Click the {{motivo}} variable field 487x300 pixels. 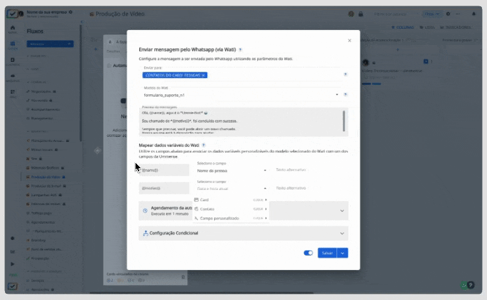click(x=164, y=188)
